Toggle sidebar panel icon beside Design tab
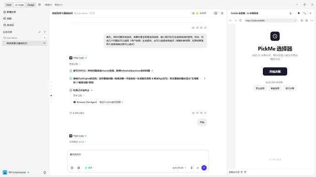 coord(39,5)
